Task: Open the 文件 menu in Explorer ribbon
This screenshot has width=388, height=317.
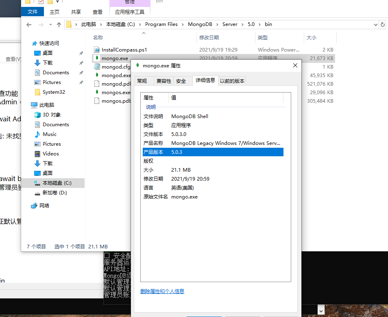Action: [33, 12]
